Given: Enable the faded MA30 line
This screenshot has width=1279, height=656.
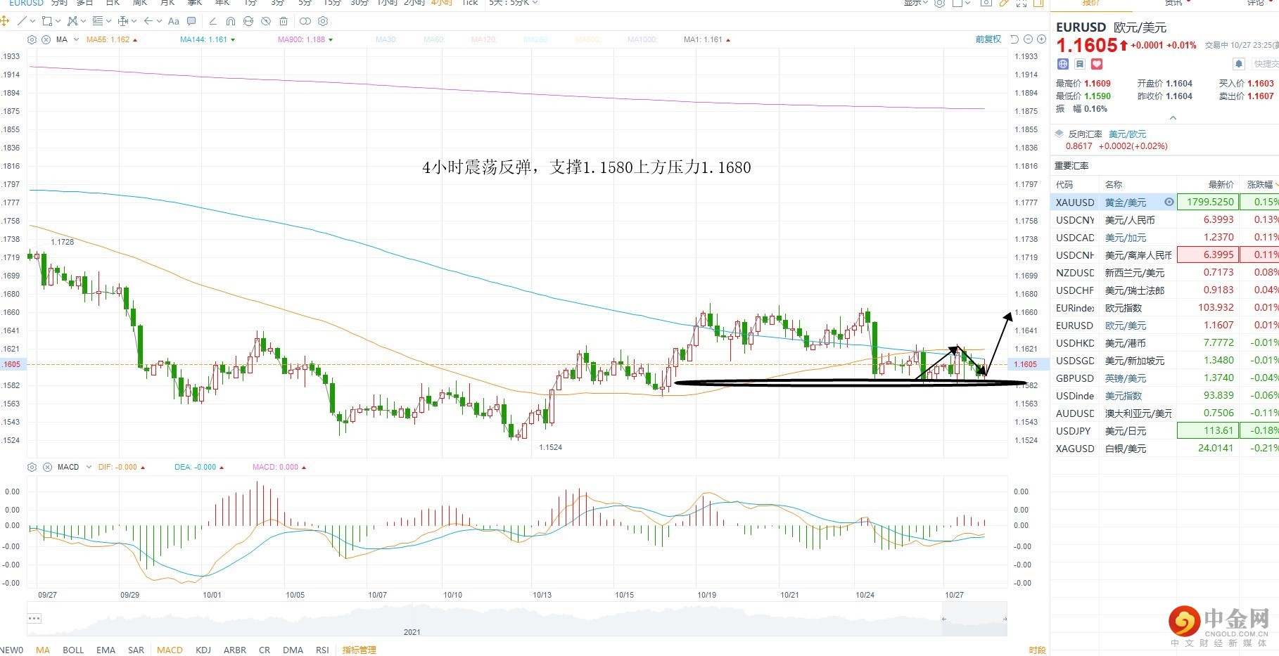Looking at the screenshot, I should 386,39.
